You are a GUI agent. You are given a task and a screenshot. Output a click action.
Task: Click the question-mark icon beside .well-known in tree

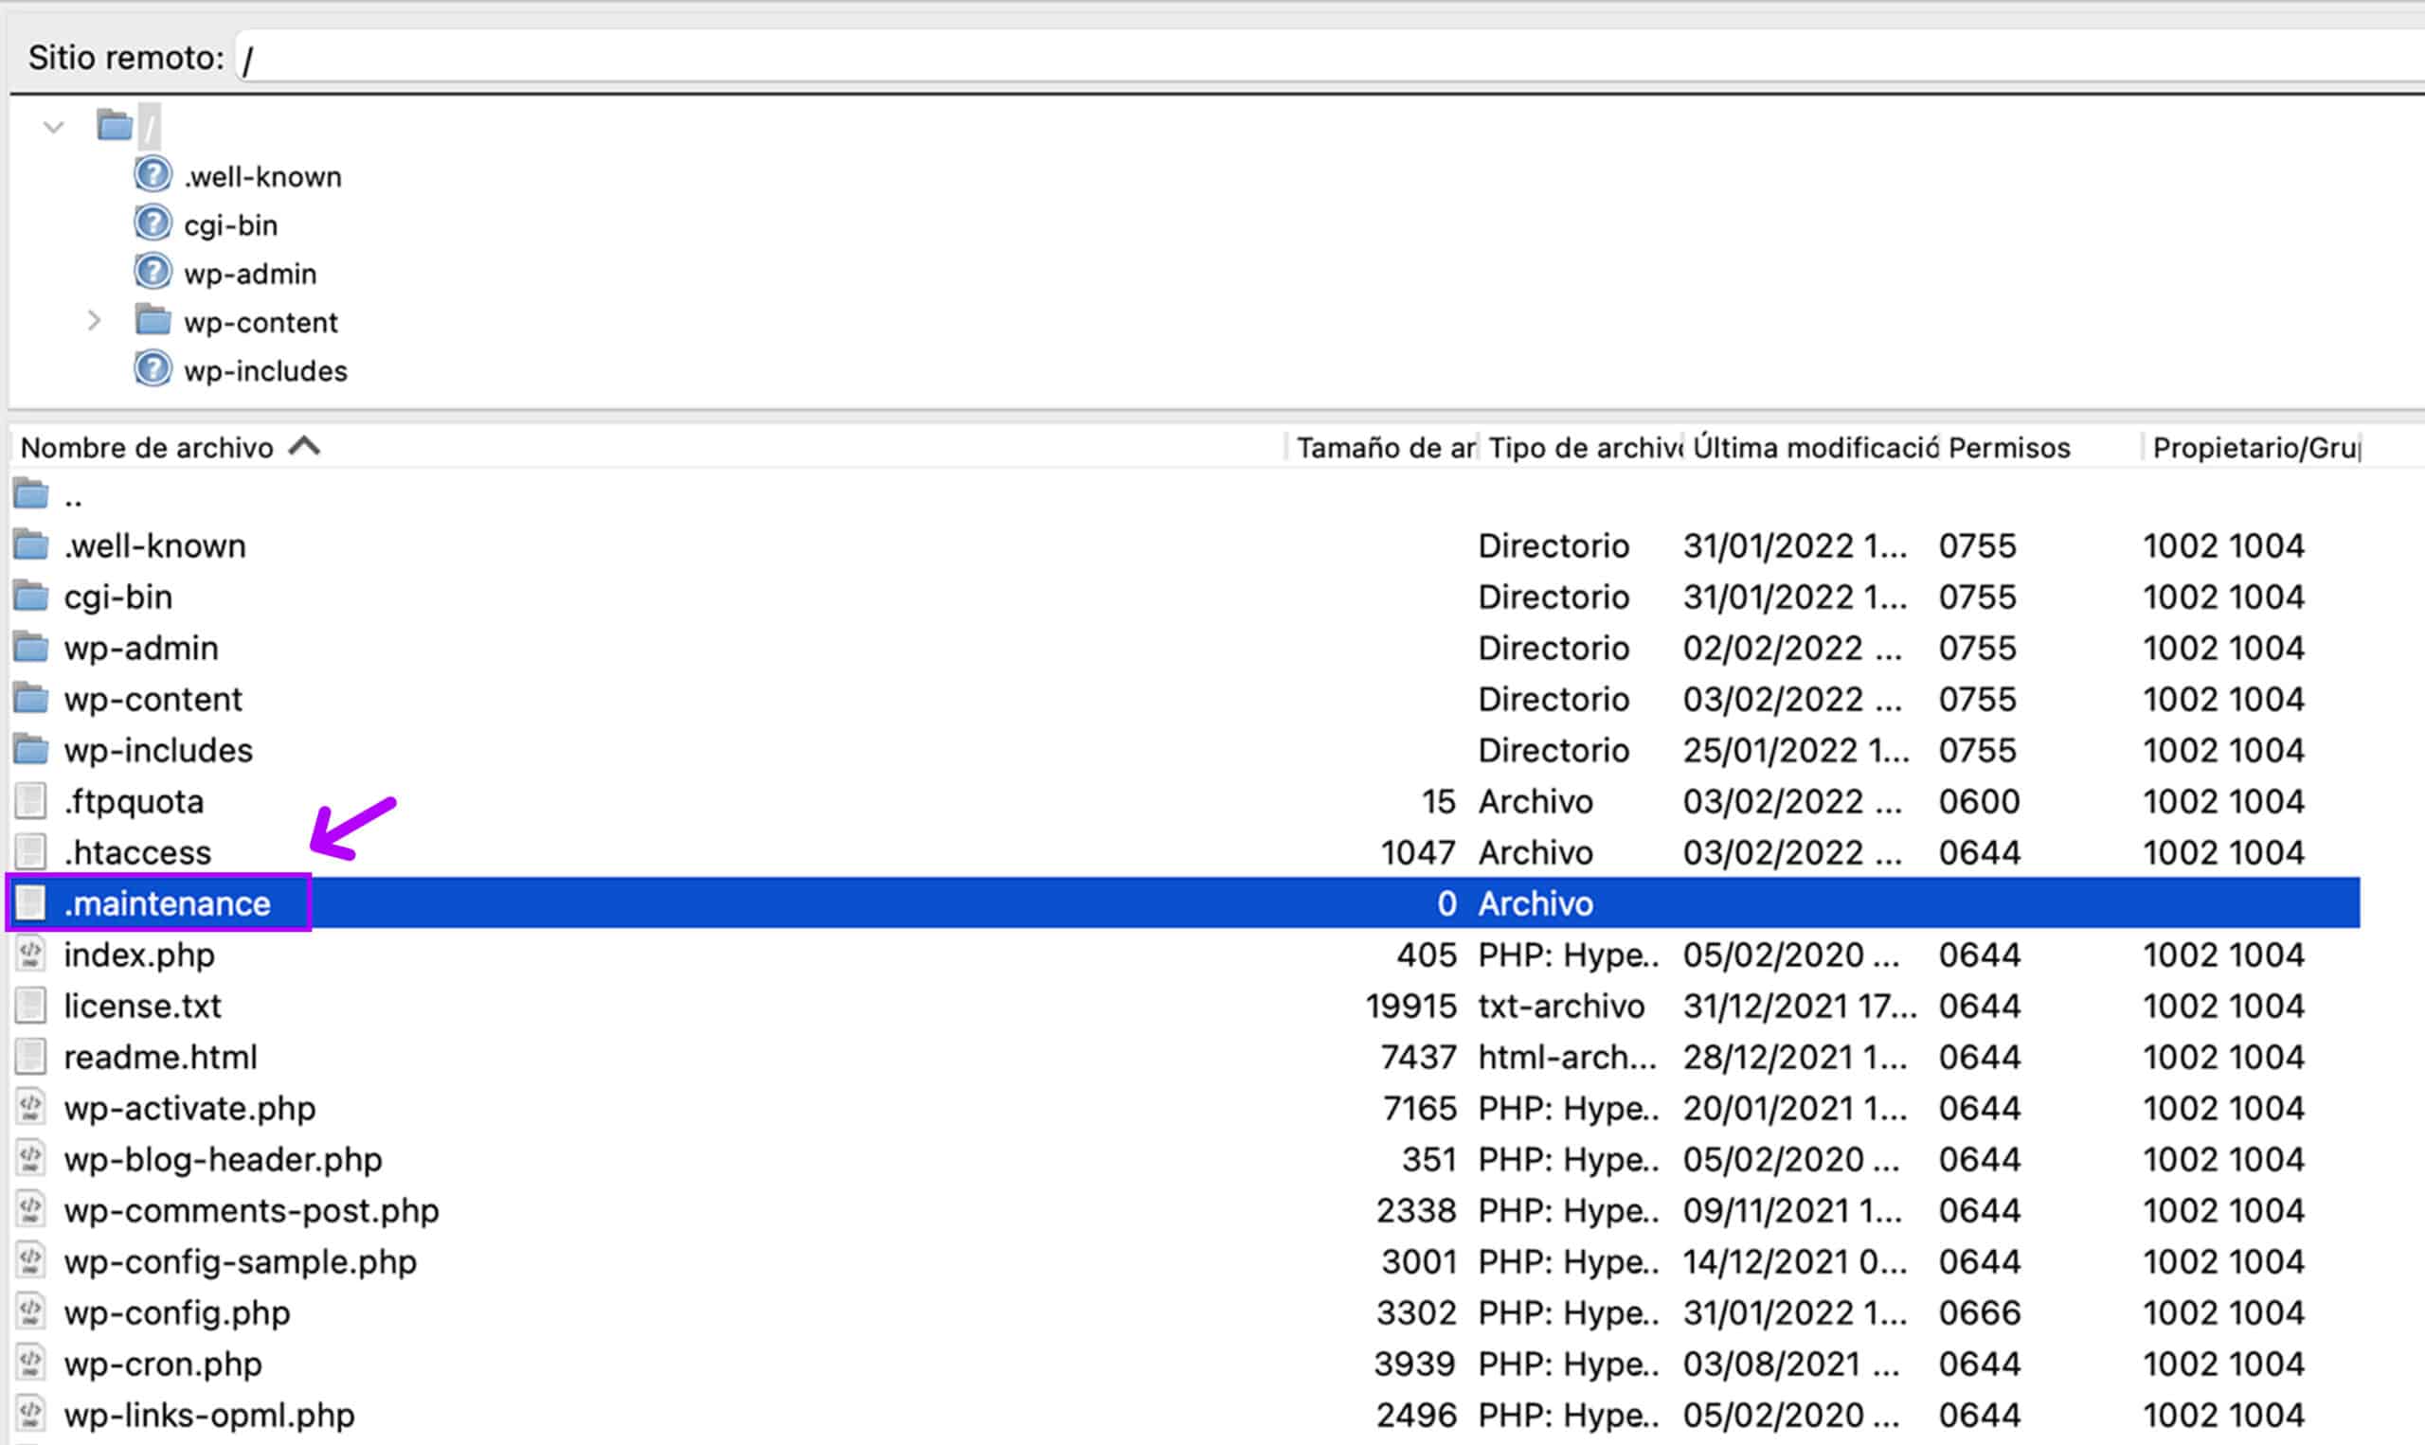(x=153, y=175)
